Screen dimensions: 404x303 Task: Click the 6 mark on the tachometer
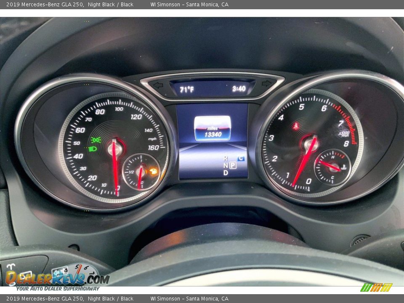(324, 108)
